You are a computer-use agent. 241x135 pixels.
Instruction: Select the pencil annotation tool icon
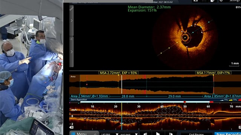[x=72, y=8]
